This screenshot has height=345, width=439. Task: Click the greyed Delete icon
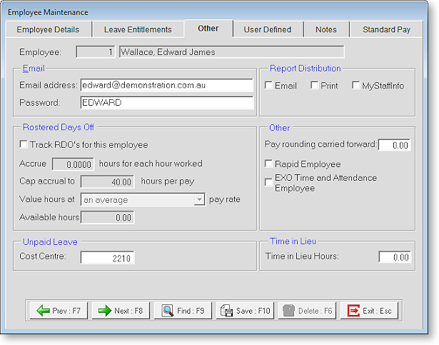(291, 311)
